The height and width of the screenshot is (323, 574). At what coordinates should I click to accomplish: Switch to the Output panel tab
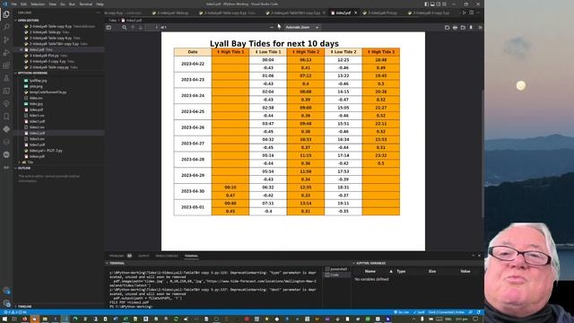(143, 256)
